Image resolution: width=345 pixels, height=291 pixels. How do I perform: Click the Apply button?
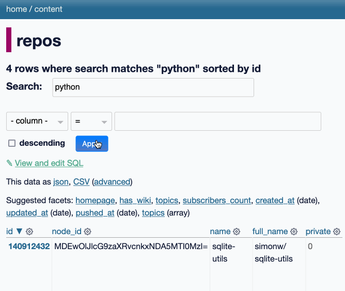[92, 144]
